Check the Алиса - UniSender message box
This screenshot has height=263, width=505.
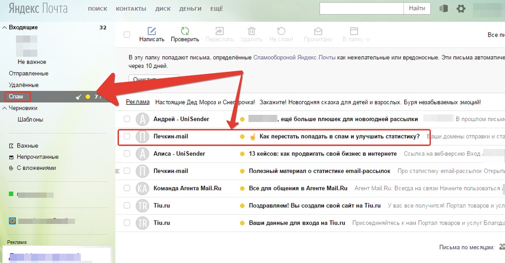[127, 154]
